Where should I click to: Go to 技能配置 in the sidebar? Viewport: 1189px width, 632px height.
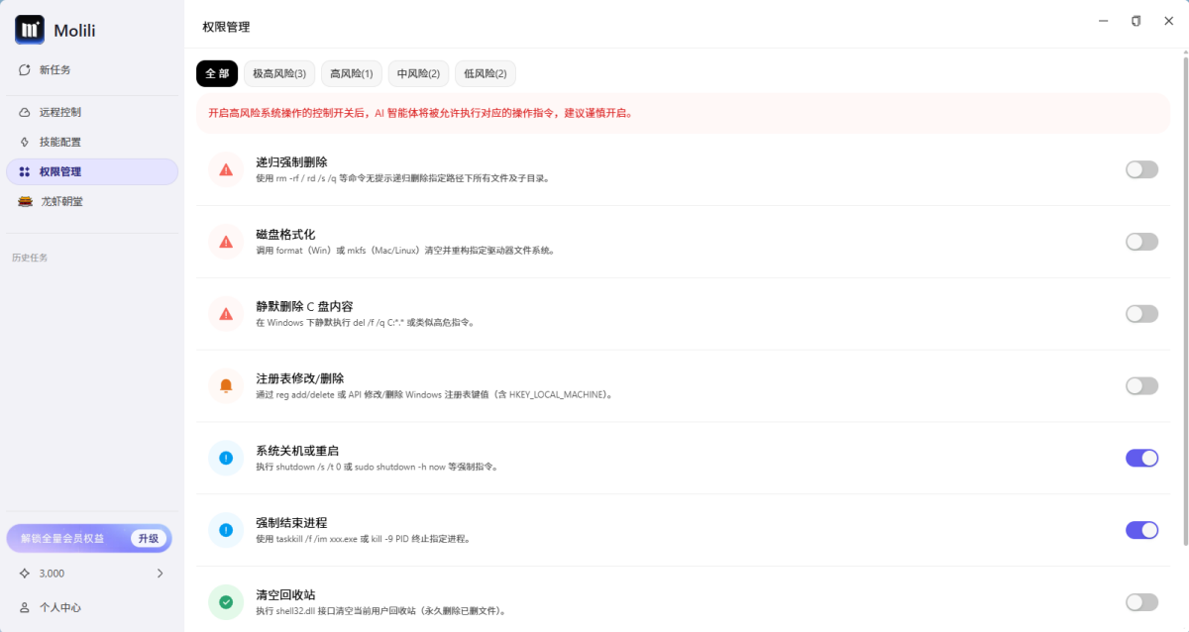pyautogui.click(x=59, y=142)
